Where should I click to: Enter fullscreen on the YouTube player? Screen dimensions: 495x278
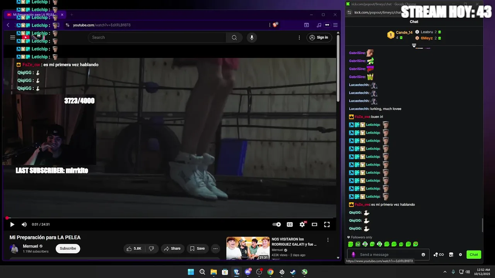pos(327,224)
